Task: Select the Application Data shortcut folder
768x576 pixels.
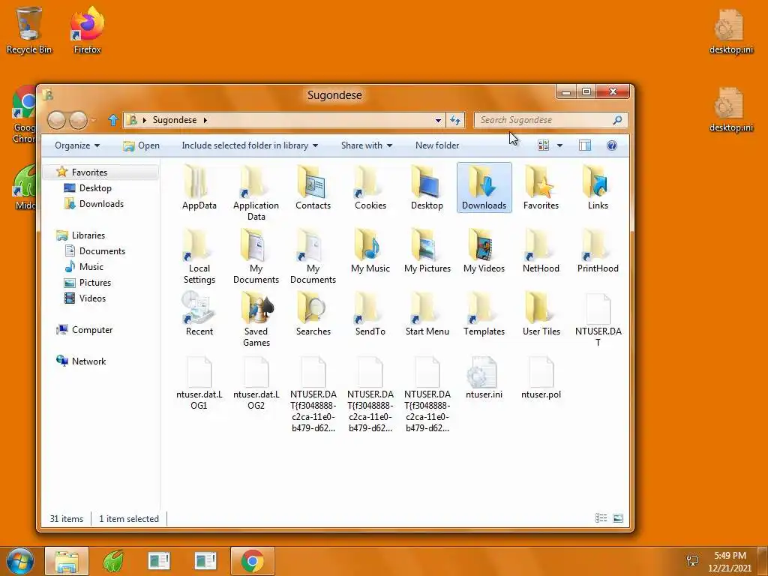Action: click(x=256, y=193)
